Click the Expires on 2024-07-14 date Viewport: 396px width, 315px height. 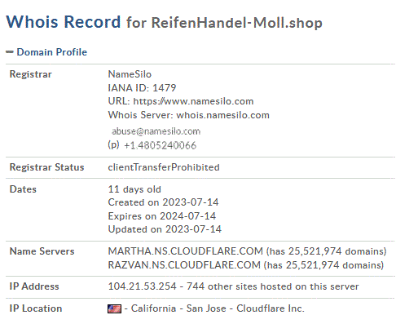tap(162, 216)
